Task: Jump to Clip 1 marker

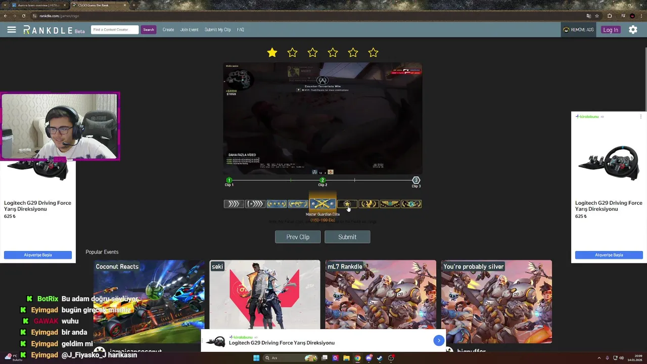Action: 229,180
